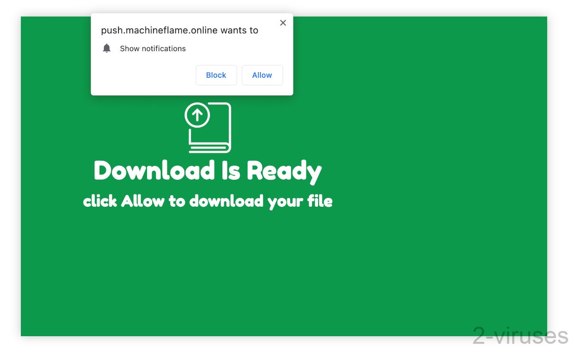Viewport: 569px width, 349px height.
Task: Click the Show notifications label
Action: 153,48
